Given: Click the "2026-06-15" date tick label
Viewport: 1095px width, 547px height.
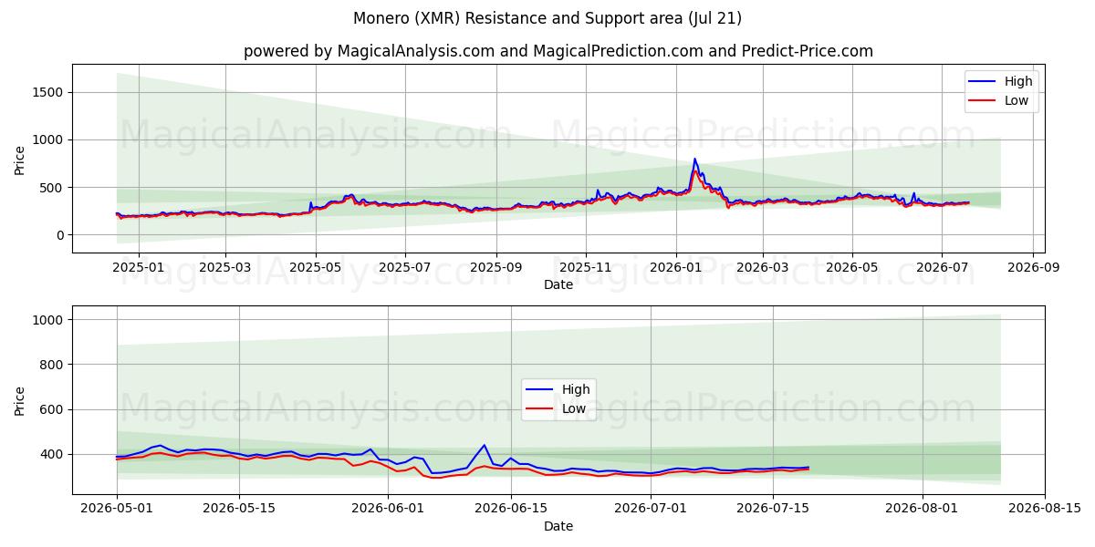Looking at the screenshot, I should coord(510,509).
